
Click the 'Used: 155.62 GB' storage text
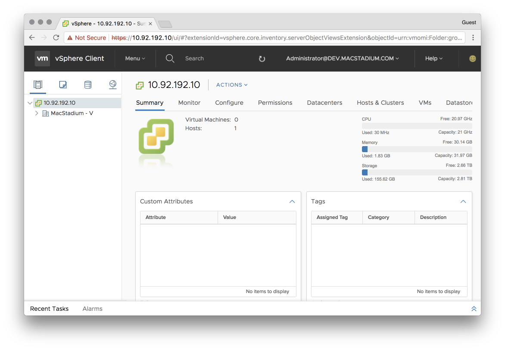(378, 179)
